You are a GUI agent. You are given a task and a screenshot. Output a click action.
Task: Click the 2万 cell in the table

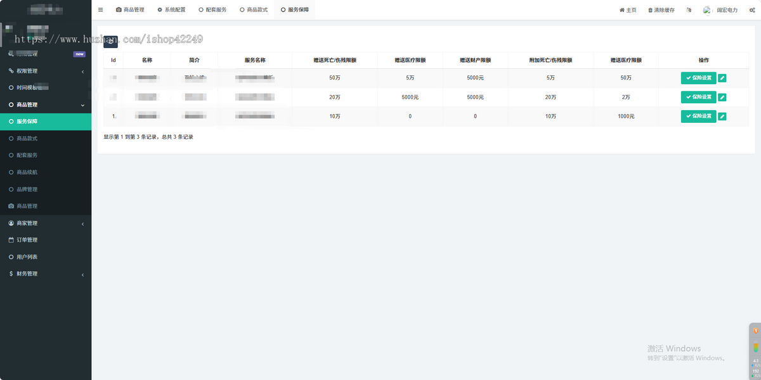coord(626,97)
